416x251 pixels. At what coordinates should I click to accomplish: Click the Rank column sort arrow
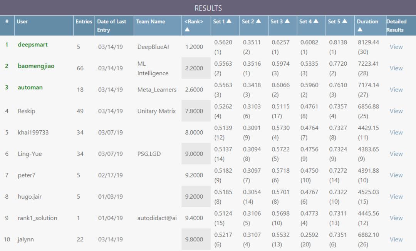(x=187, y=30)
